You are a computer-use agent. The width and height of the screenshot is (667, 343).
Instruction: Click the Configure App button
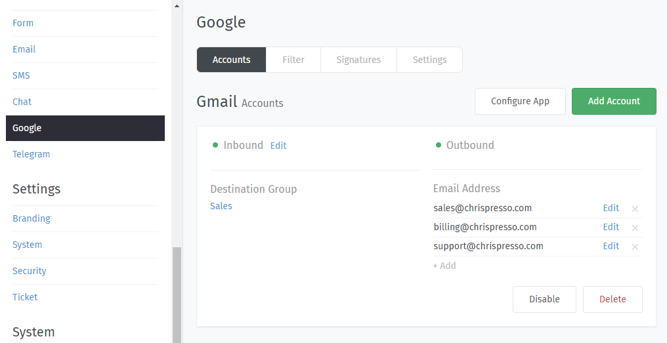[520, 101]
